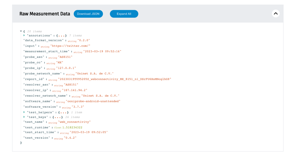Expand the annotations node arrow
295x158 pixels.
tap(24, 35)
